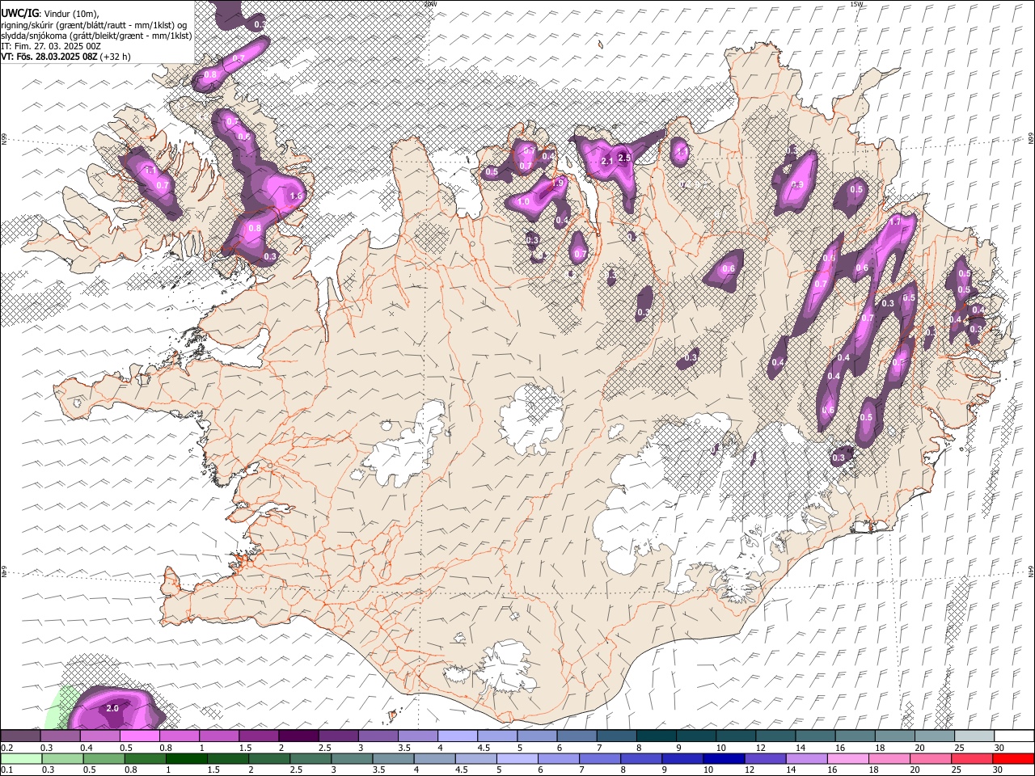This screenshot has height=776, width=1035.
Task: Click the 'rigning/skúrir' legend description line
Action: (94, 23)
